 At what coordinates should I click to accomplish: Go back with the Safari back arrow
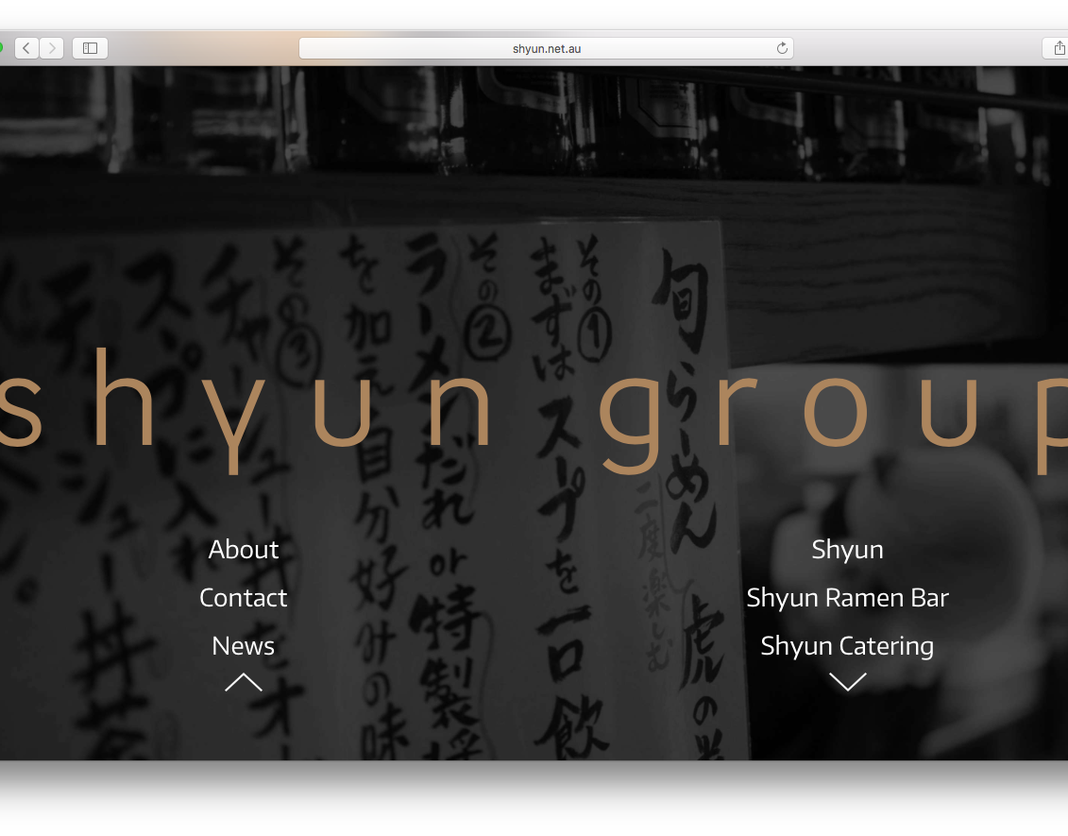coord(26,48)
